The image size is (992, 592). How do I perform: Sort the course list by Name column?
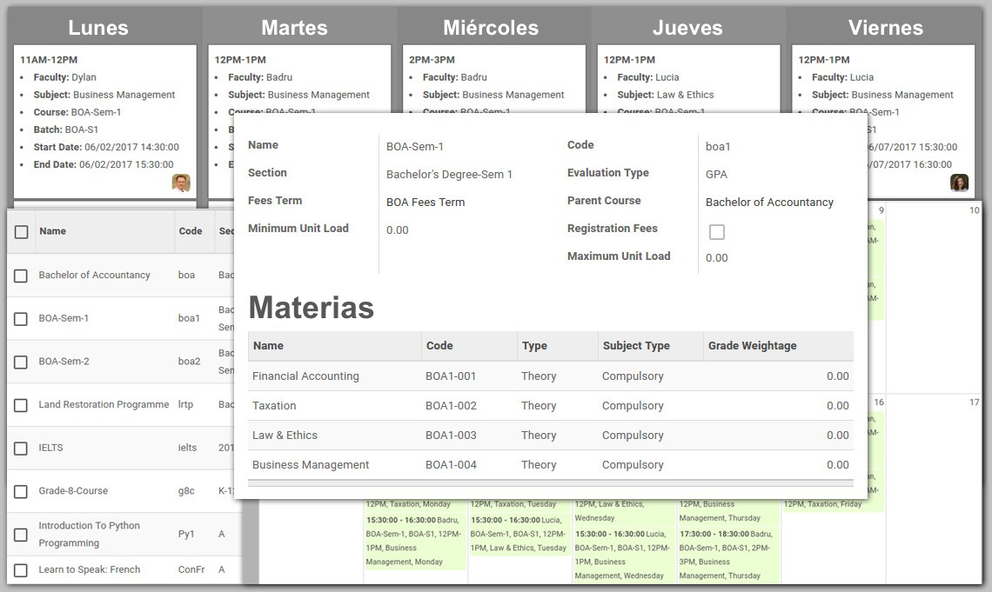click(53, 231)
